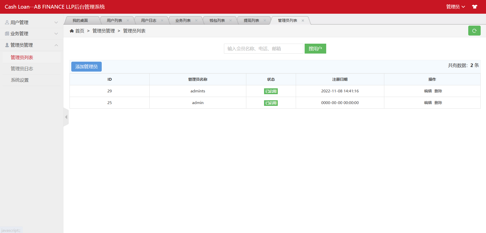Switch to the 业务列表 tab
Viewport: 486px width, 233px height.
183,21
